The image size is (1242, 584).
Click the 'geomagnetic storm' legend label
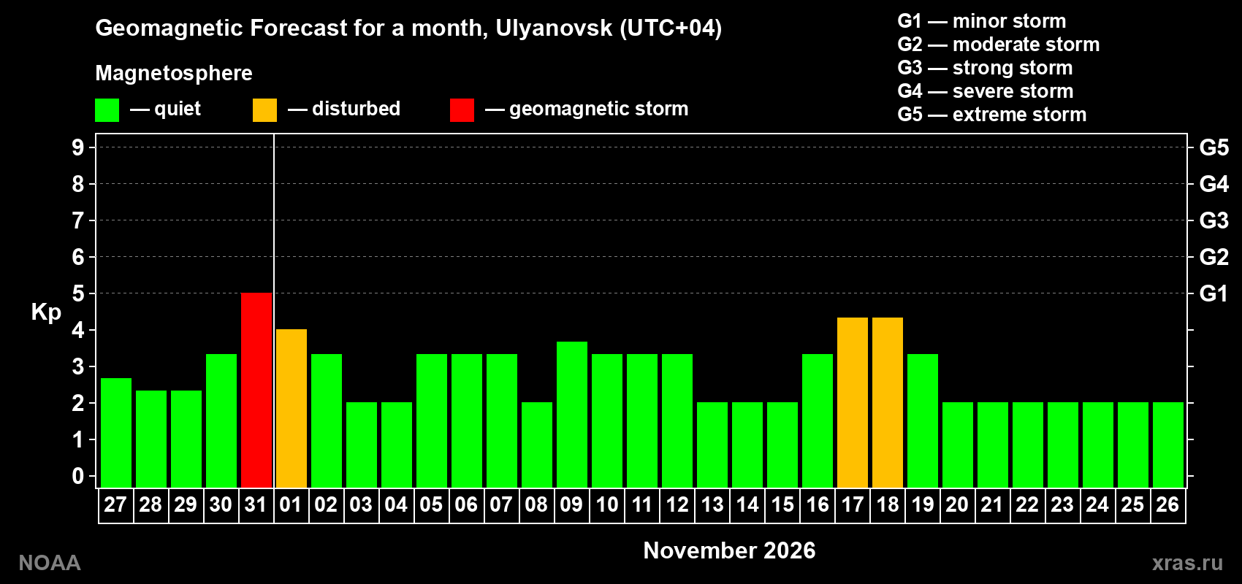[x=599, y=109]
